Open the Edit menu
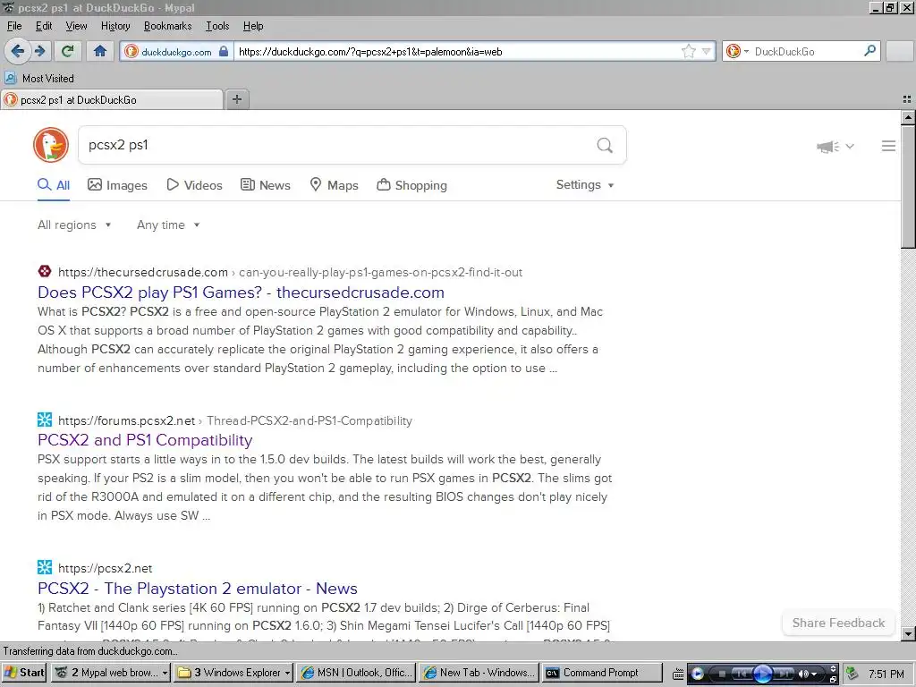Viewport: 916px width, 687px height. click(x=44, y=26)
